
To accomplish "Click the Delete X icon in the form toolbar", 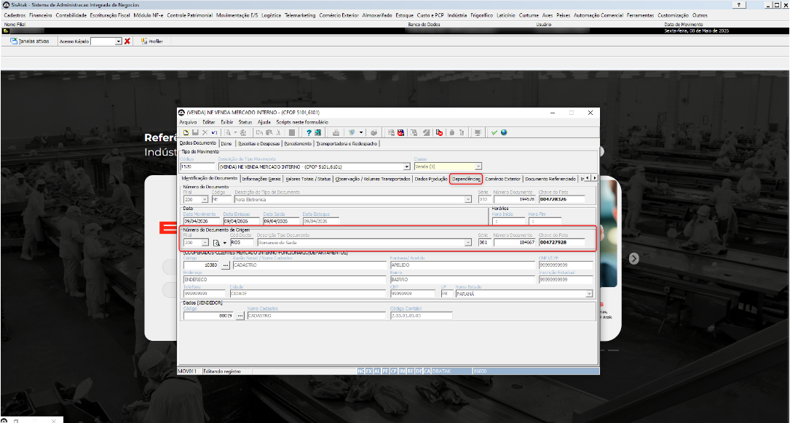I will tap(205, 133).
